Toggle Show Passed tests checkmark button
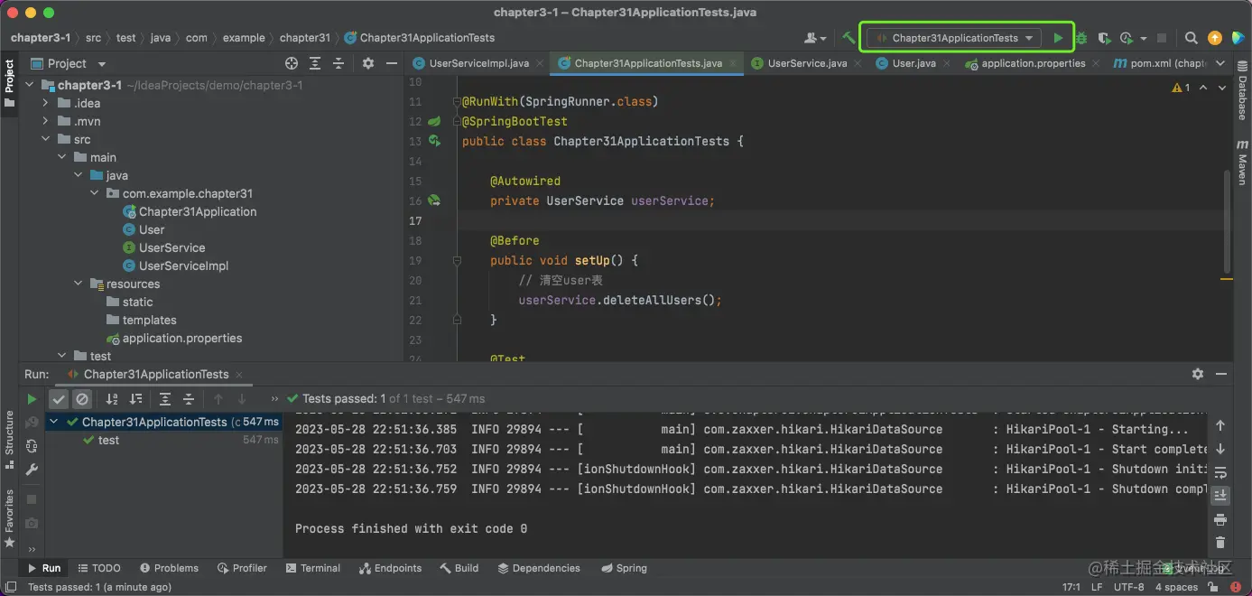The width and height of the screenshot is (1252, 596). tap(59, 398)
